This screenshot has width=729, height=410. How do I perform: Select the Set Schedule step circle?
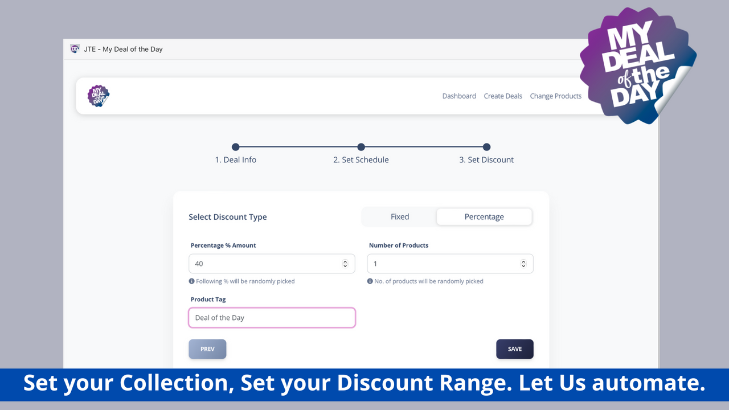tap(361, 147)
